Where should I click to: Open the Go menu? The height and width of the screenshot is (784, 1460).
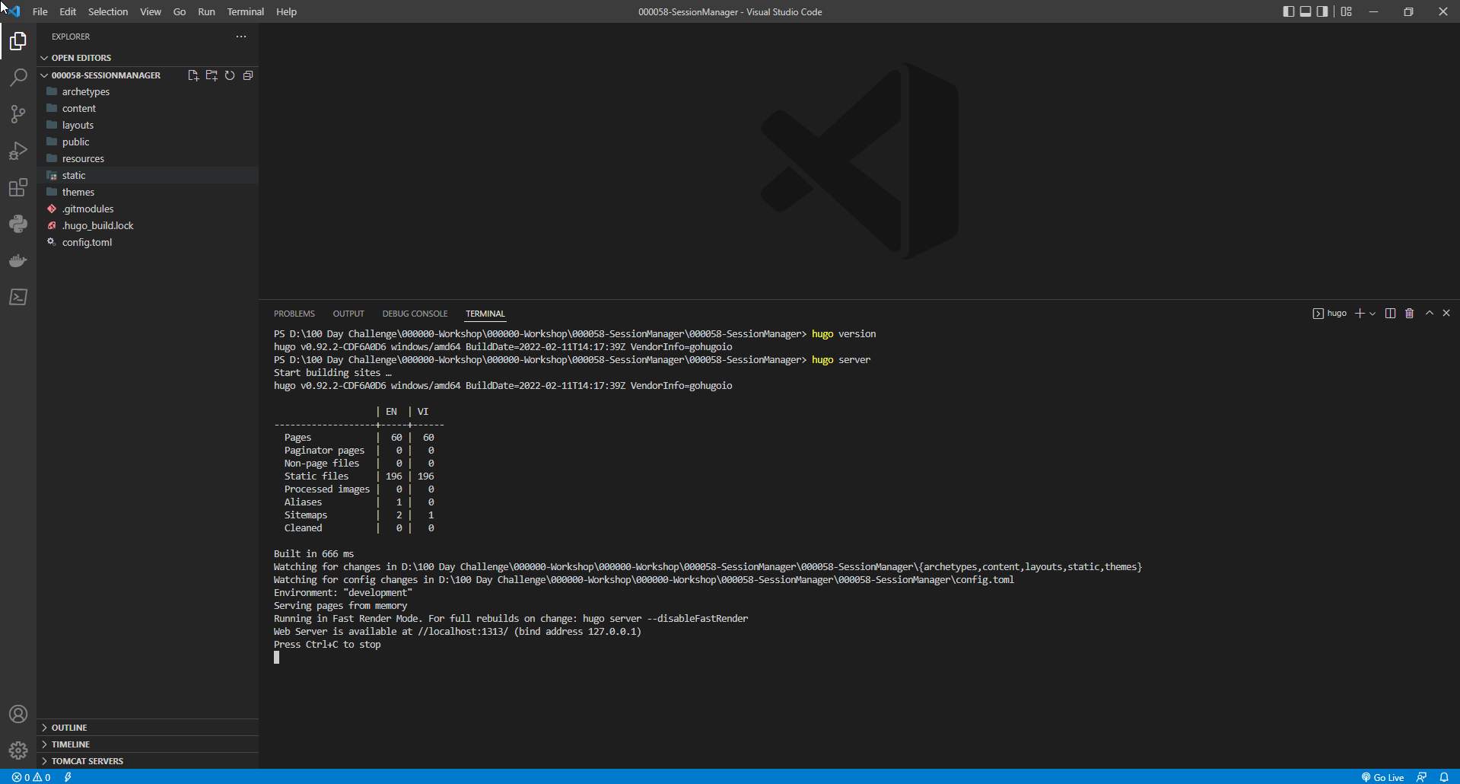pyautogui.click(x=180, y=11)
